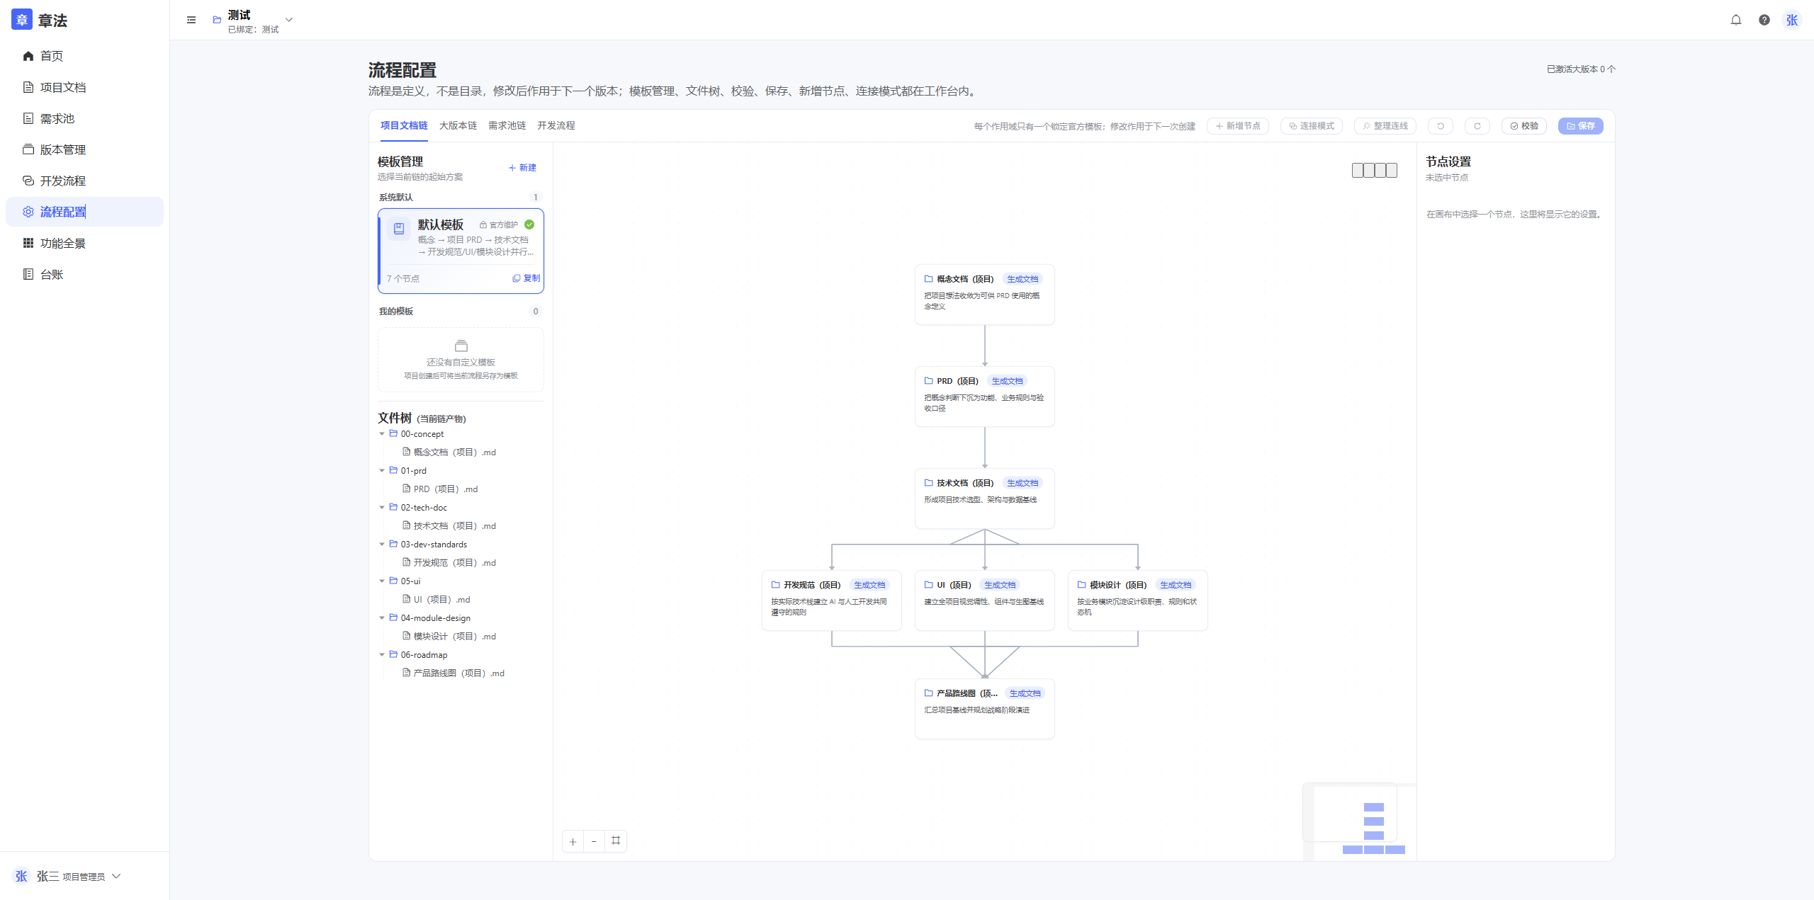
Task: Select the 项目文档链 tab
Action: [404, 125]
